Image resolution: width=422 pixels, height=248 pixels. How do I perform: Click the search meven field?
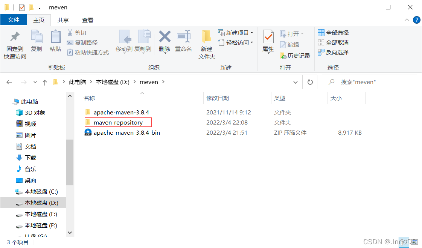pyautogui.click(x=369, y=82)
